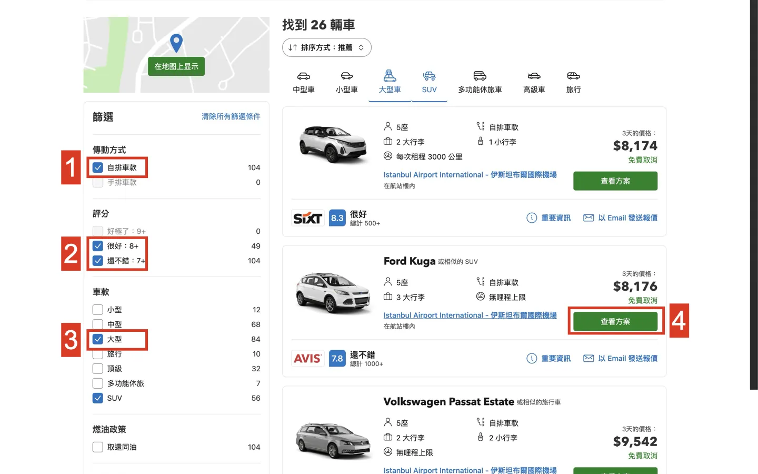Image resolution: width=758 pixels, height=474 pixels.
Task: Click envelope icon in SIXT card email quote
Action: click(589, 218)
